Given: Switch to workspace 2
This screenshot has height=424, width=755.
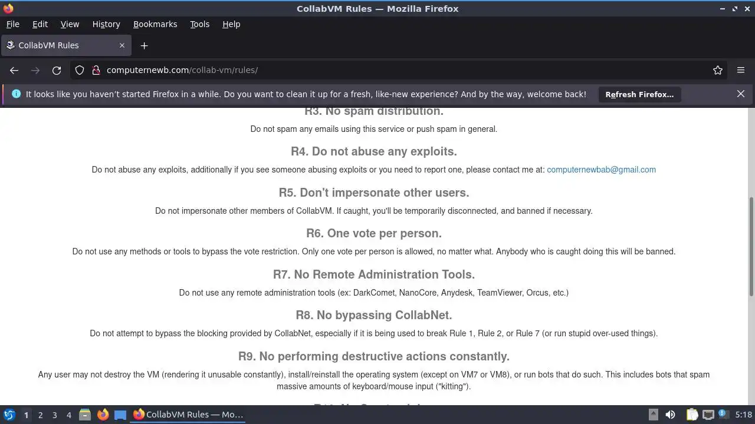Looking at the screenshot, I should point(40,415).
